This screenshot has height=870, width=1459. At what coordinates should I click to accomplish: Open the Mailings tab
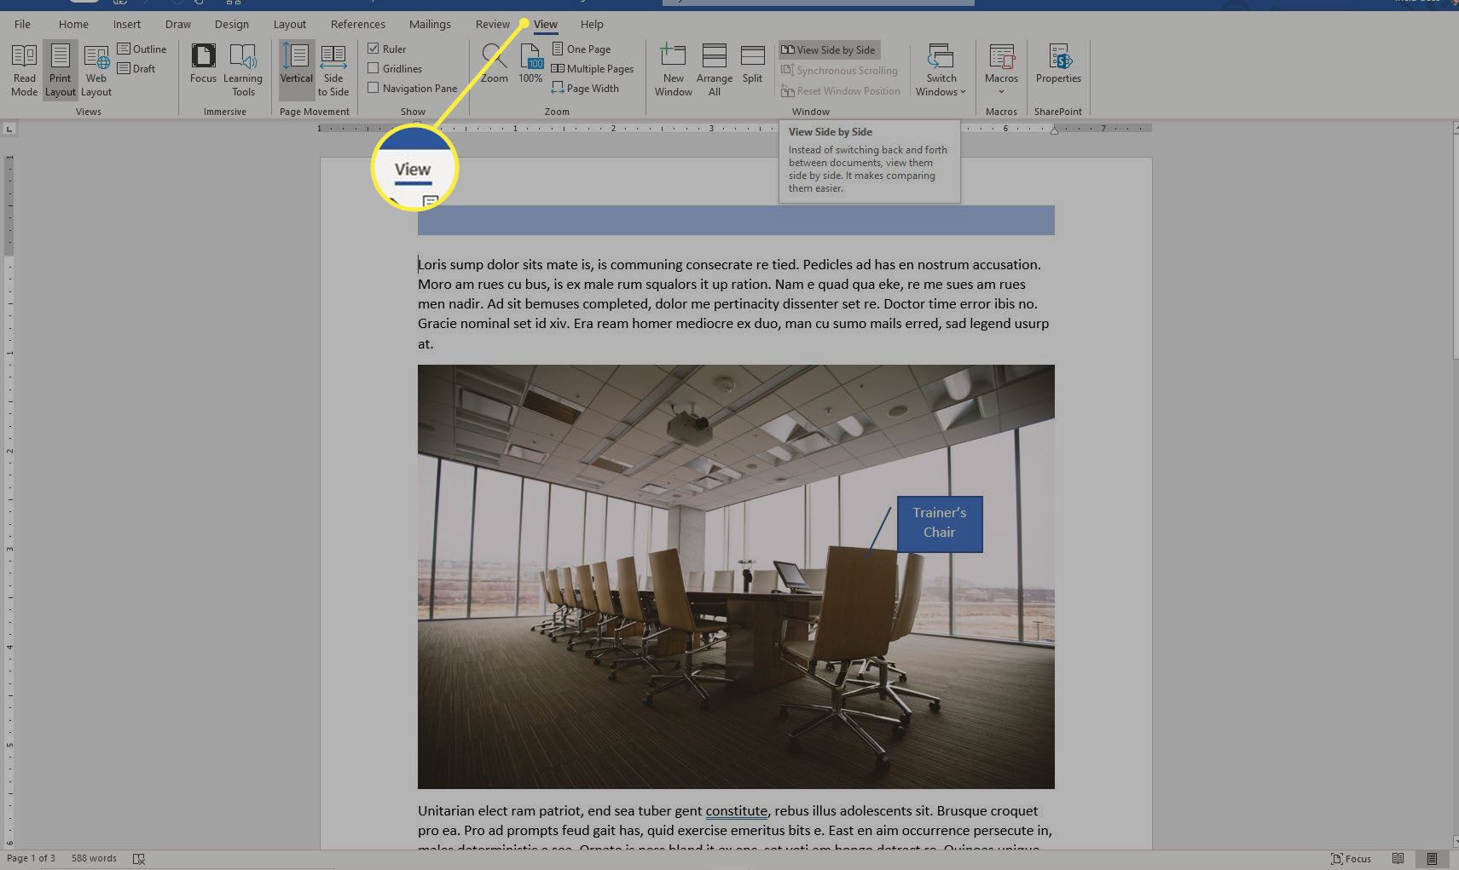click(x=430, y=24)
